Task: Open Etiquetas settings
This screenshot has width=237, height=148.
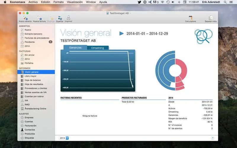Action: pyautogui.click(x=29, y=138)
